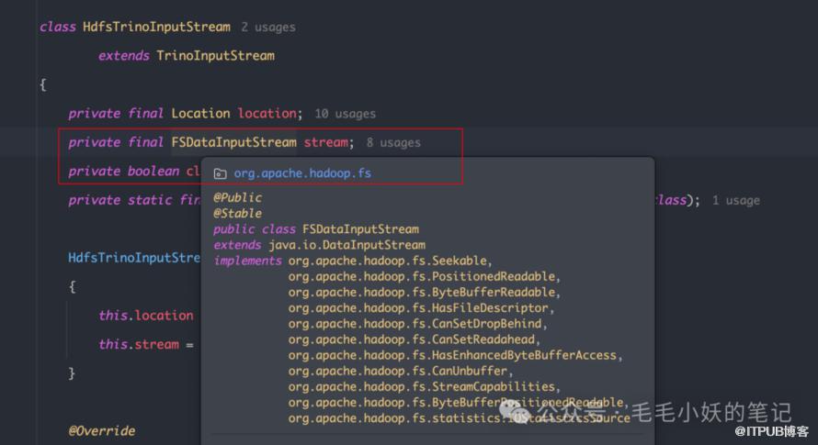Open the HasEnhancedByteBufferAccess interface link
Viewport: 818px width, 445px height.
454,355
